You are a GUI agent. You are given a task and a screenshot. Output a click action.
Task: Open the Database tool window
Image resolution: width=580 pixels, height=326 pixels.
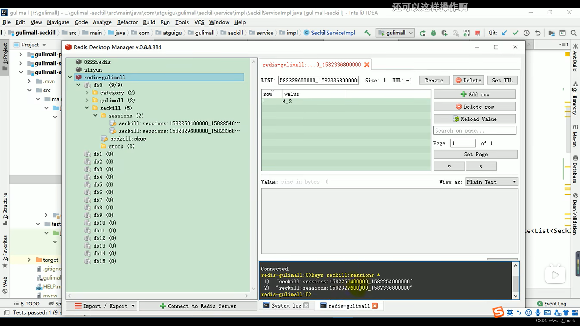(x=575, y=169)
